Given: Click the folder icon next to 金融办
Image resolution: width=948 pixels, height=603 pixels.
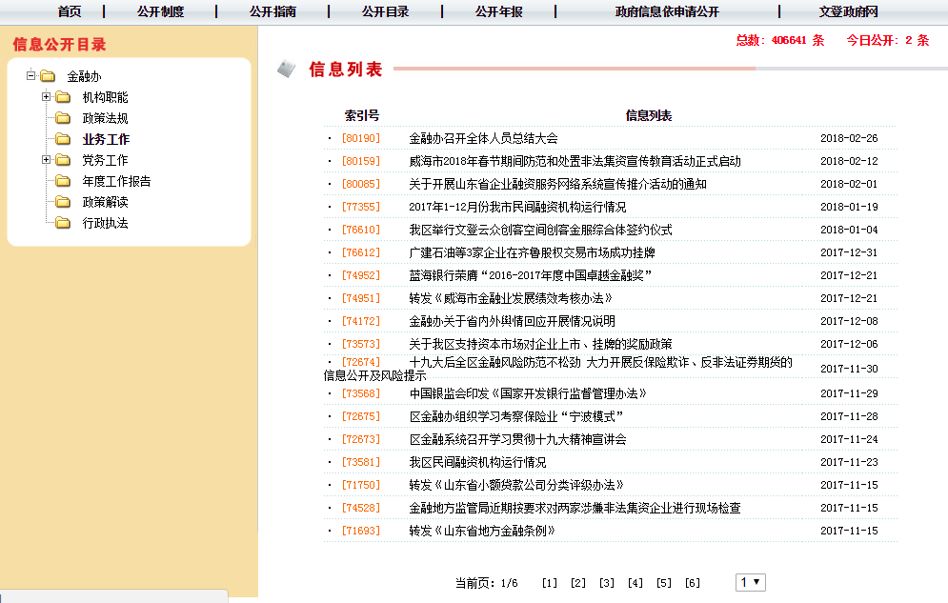Looking at the screenshot, I should tap(48, 76).
